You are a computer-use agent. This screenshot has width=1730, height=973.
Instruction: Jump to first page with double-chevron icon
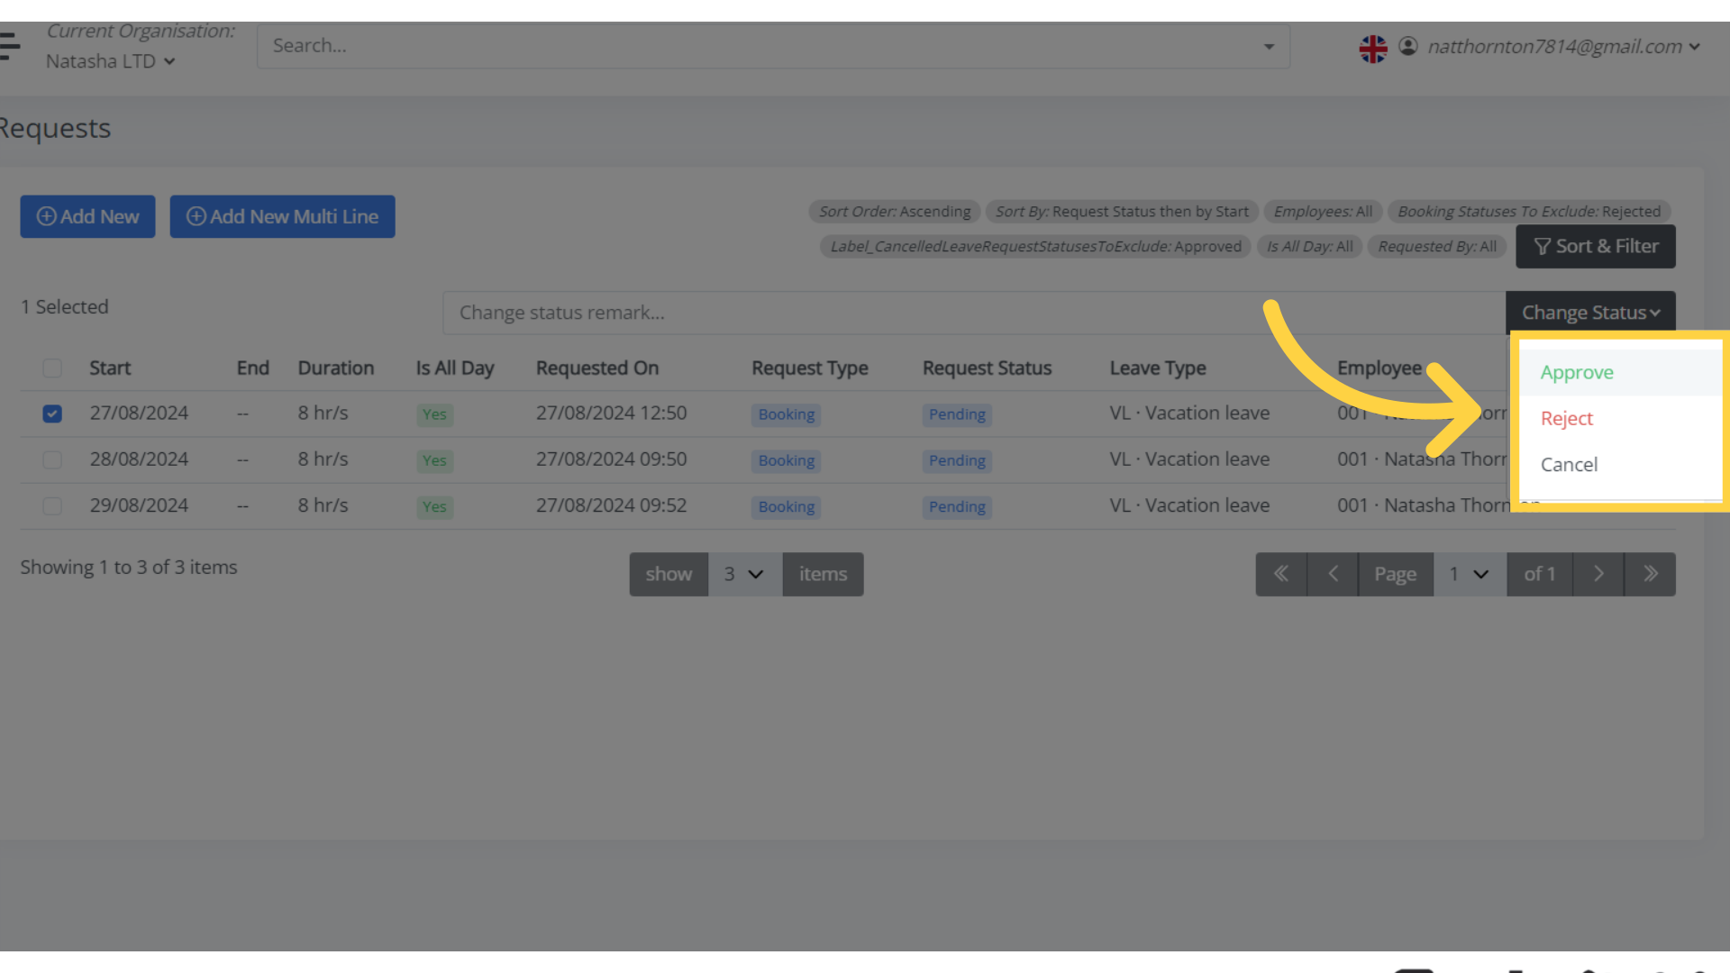coord(1281,573)
